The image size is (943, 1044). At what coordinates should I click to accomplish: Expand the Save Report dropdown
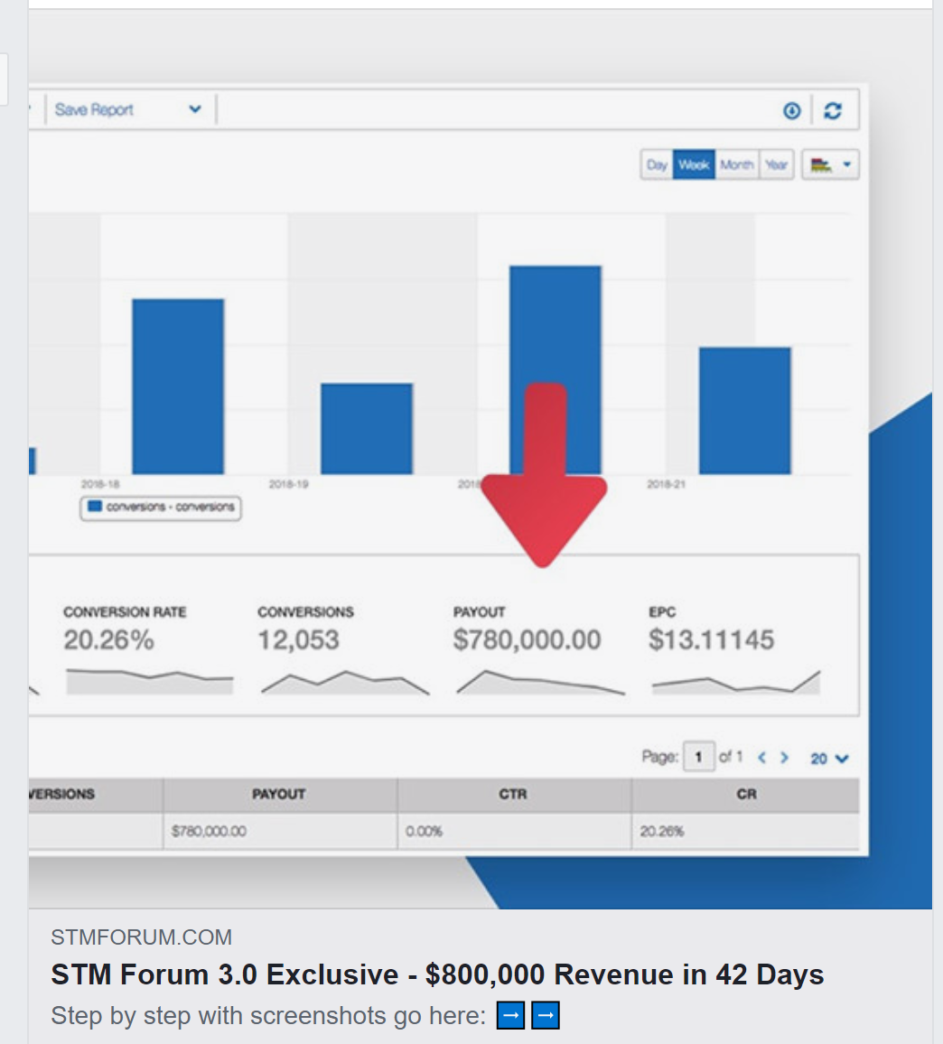tap(194, 110)
